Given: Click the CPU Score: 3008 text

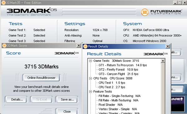Looking at the screenshot, I should click(x=121, y=78).
